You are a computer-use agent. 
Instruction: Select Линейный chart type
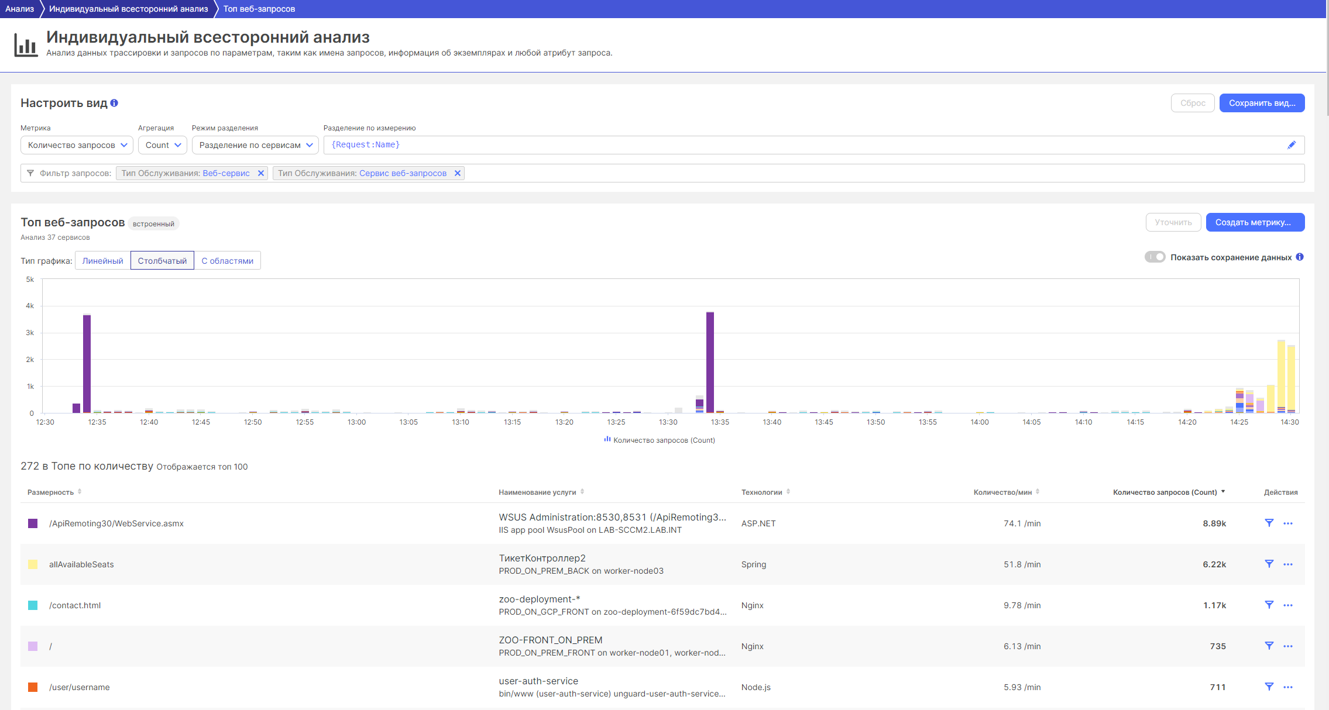(x=103, y=261)
